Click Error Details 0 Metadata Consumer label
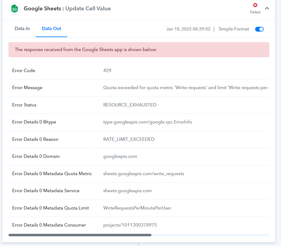281x246 pixels. (x=49, y=225)
